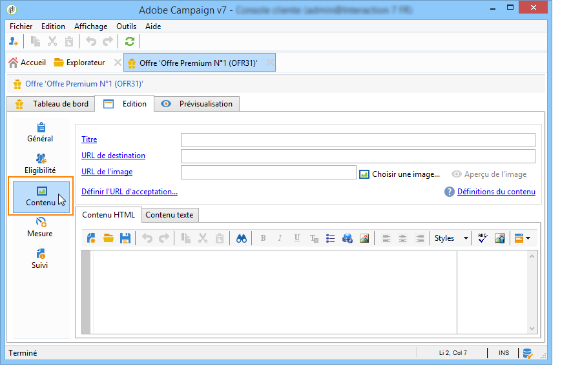Open the Suivi section
The height and width of the screenshot is (386, 571).
(40, 259)
